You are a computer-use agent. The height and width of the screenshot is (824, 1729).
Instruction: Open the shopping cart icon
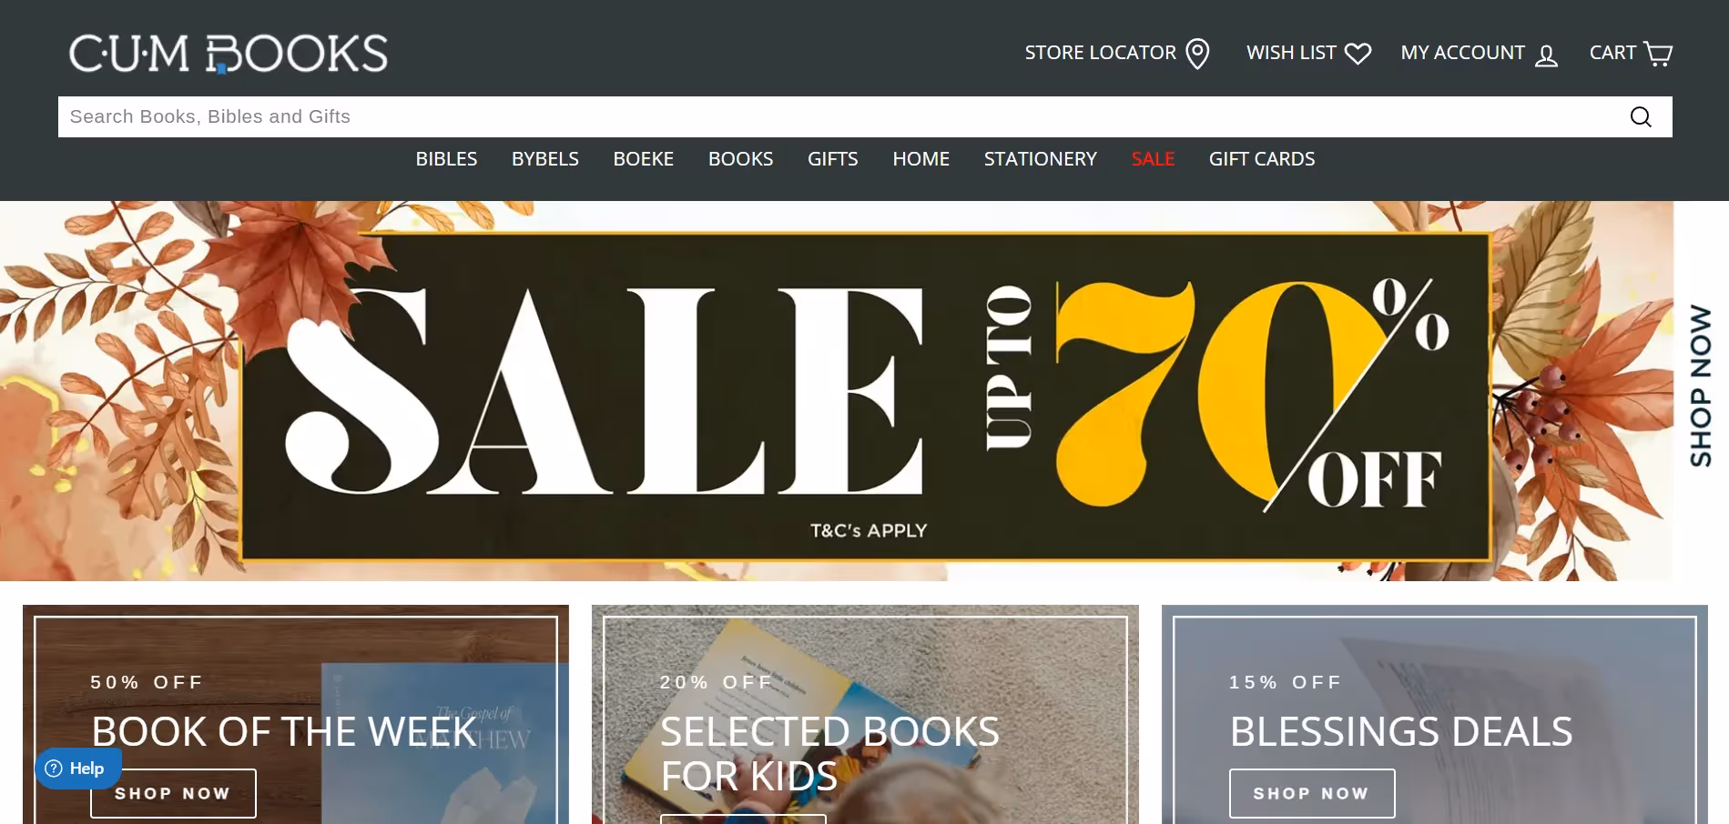coord(1658,54)
